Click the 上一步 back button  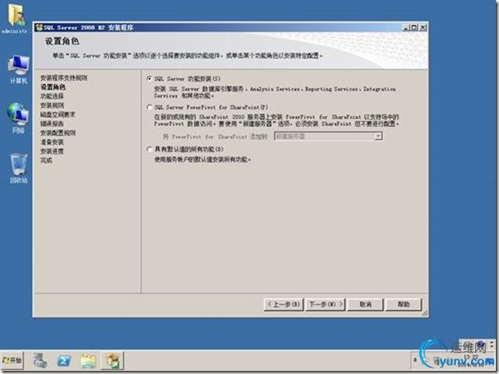pos(284,304)
